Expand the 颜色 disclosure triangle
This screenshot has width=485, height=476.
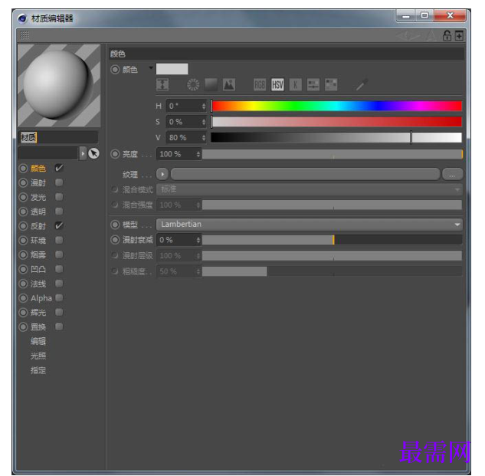click(x=151, y=67)
